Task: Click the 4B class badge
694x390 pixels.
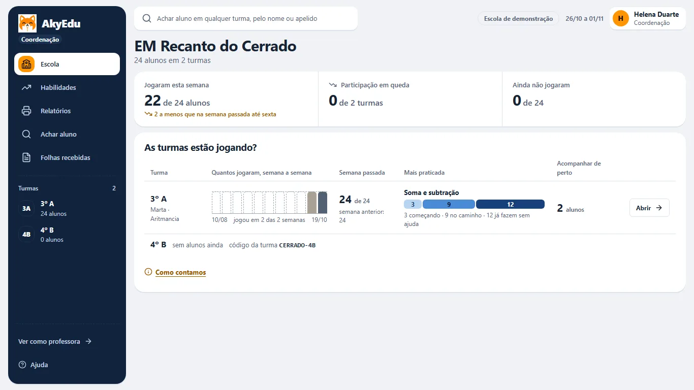Action: tap(26, 234)
